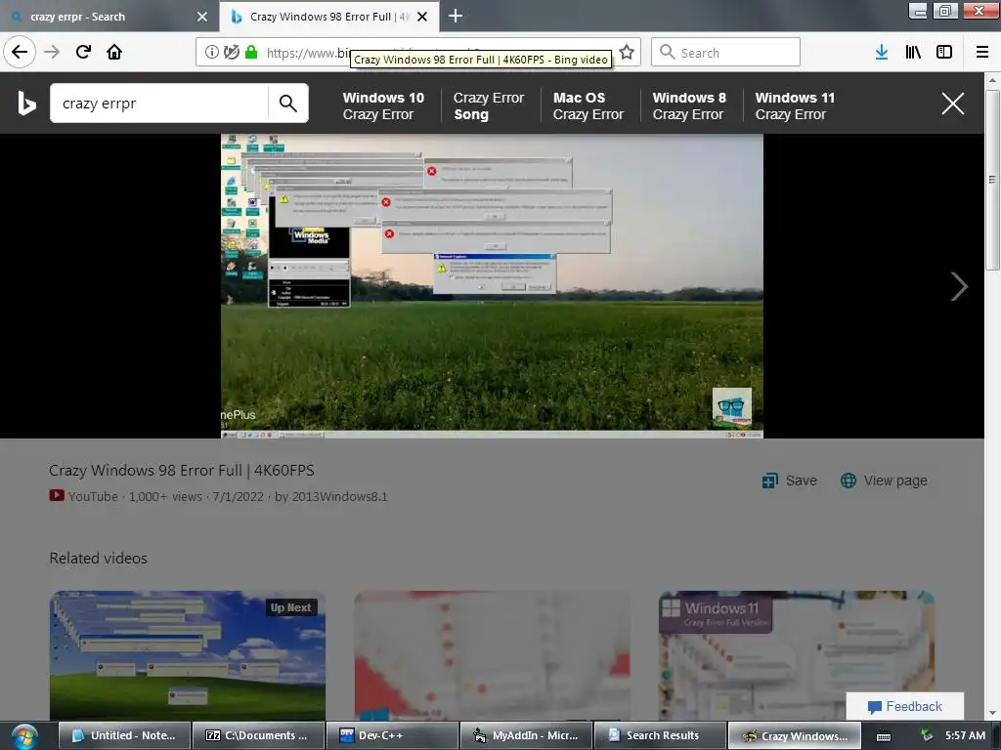Click the Bing search box with 'crazy errpr'
1001x750 pixels.
159,104
